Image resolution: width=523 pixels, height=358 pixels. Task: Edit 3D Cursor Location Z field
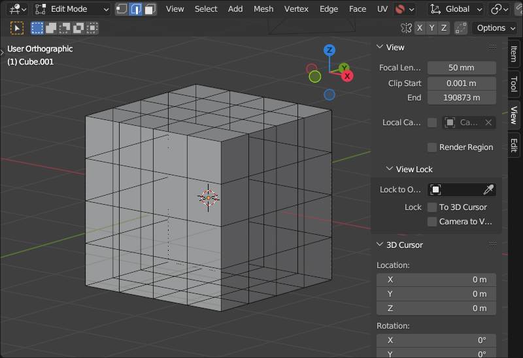(x=436, y=308)
